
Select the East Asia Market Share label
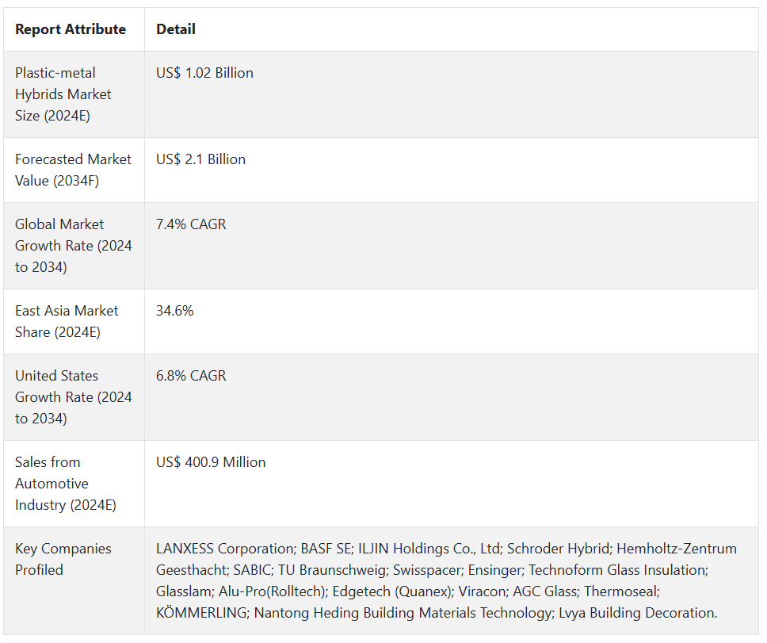point(67,321)
